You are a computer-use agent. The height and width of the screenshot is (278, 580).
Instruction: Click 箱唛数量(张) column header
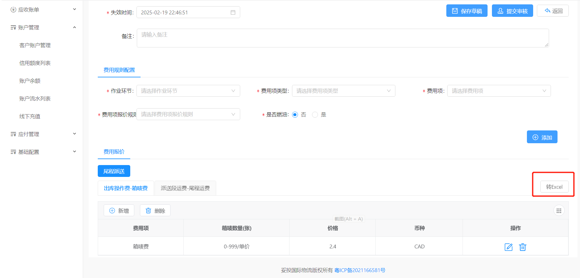[x=236, y=228]
